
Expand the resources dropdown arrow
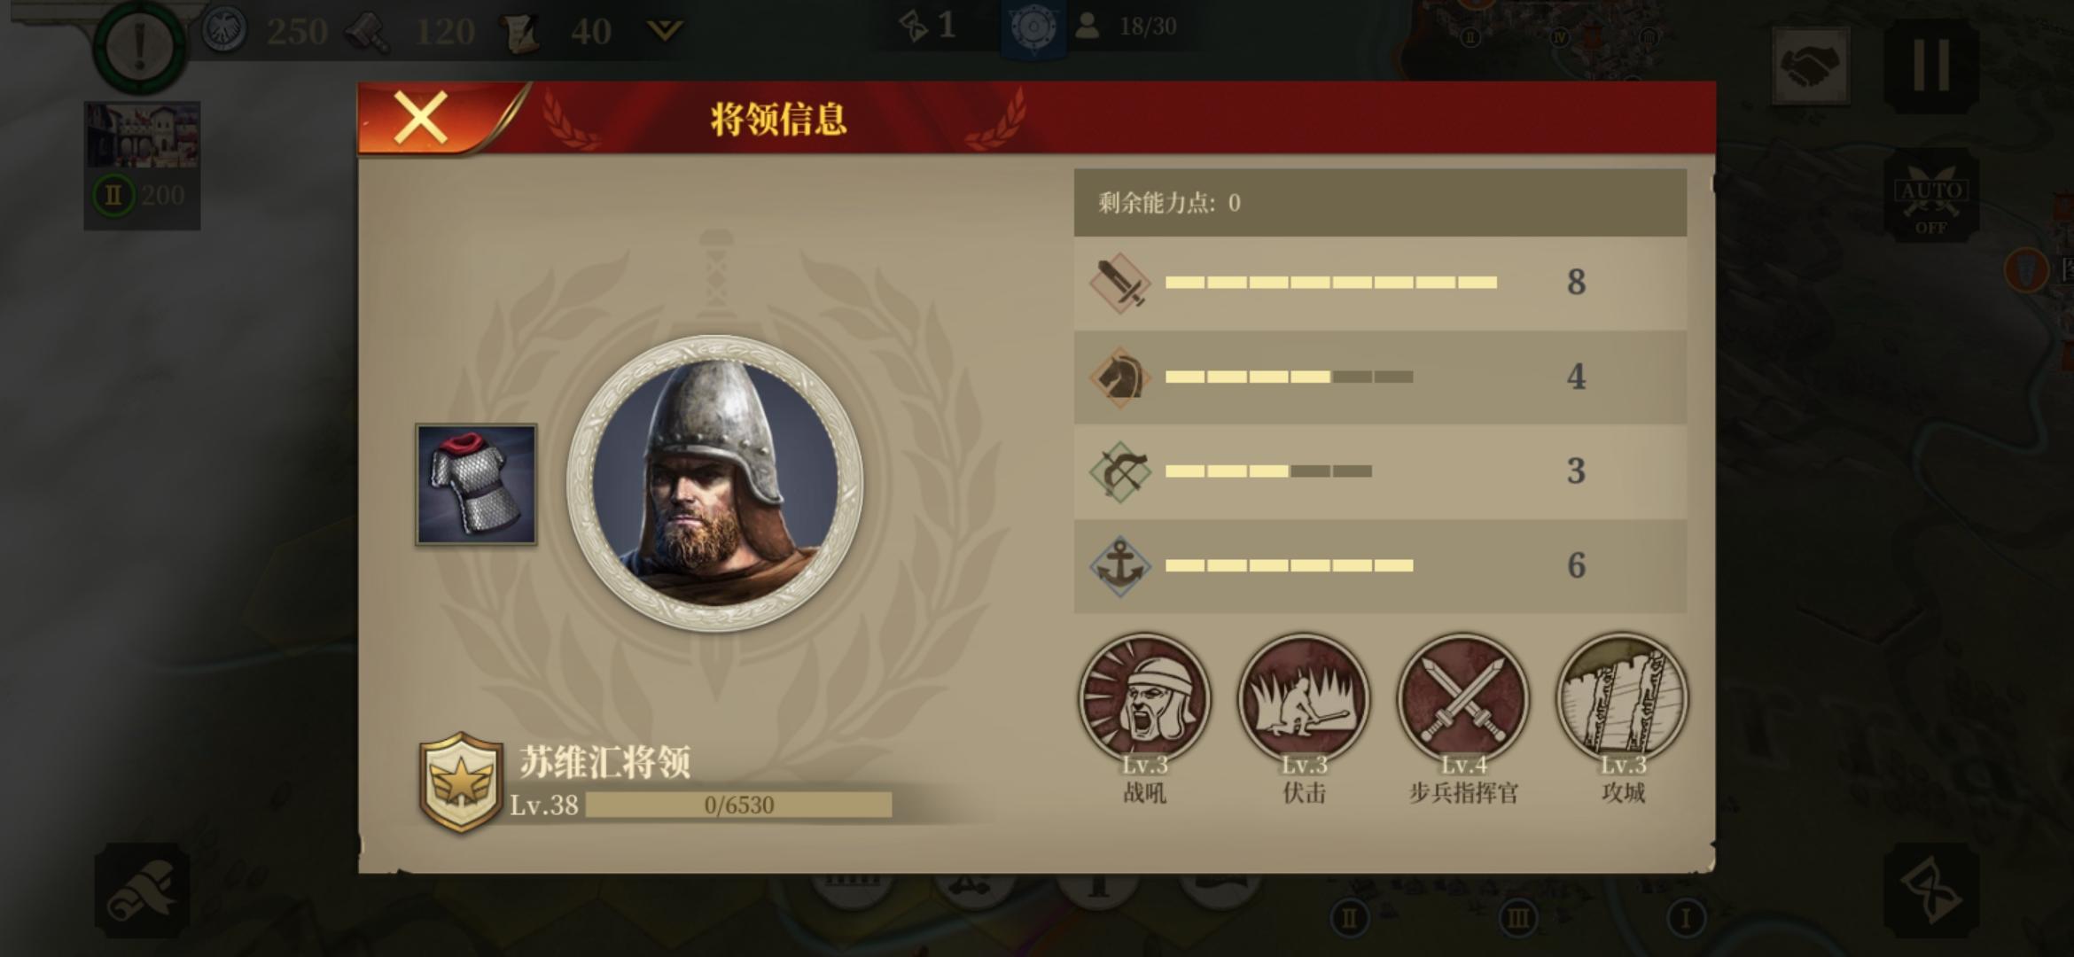point(665,32)
